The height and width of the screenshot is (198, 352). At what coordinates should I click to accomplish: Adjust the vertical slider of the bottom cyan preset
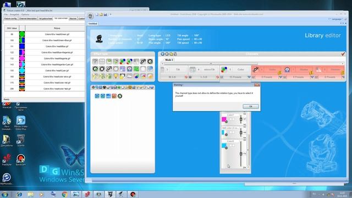241,154
